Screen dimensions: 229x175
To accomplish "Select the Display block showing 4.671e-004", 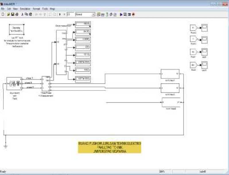I will (83, 79).
